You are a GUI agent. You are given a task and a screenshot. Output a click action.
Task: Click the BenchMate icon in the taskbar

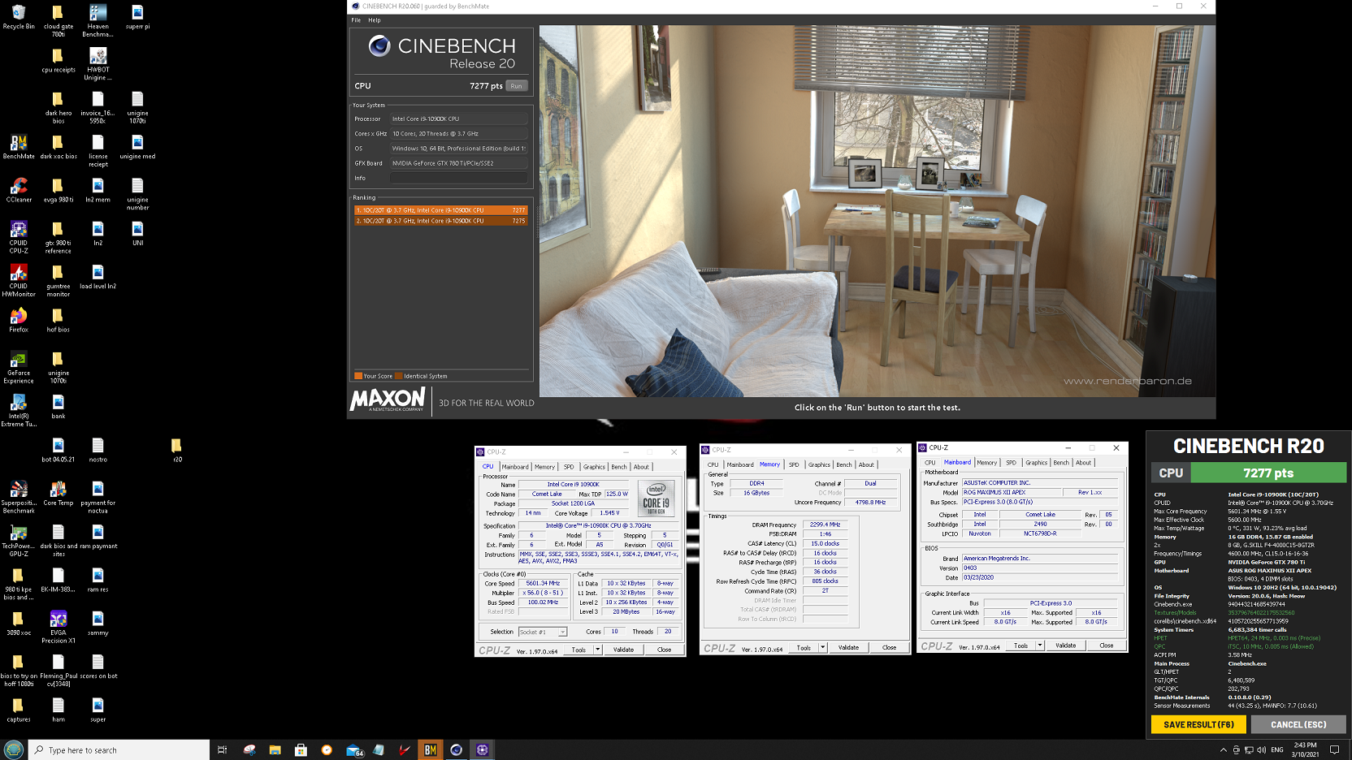point(430,749)
